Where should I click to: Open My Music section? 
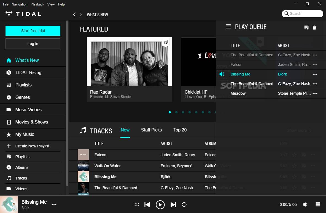(x=33, y=134)
